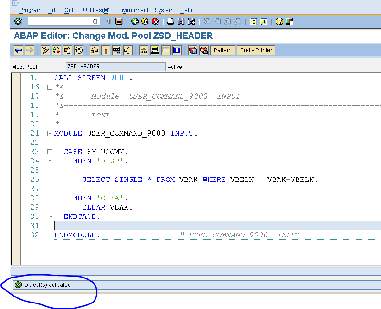Open Help using the question mark icon
Viewport: 381px width, 309px height.
pos(279,21)
